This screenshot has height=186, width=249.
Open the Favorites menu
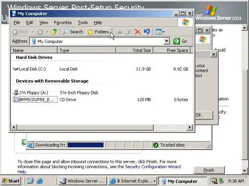(63, 22)
